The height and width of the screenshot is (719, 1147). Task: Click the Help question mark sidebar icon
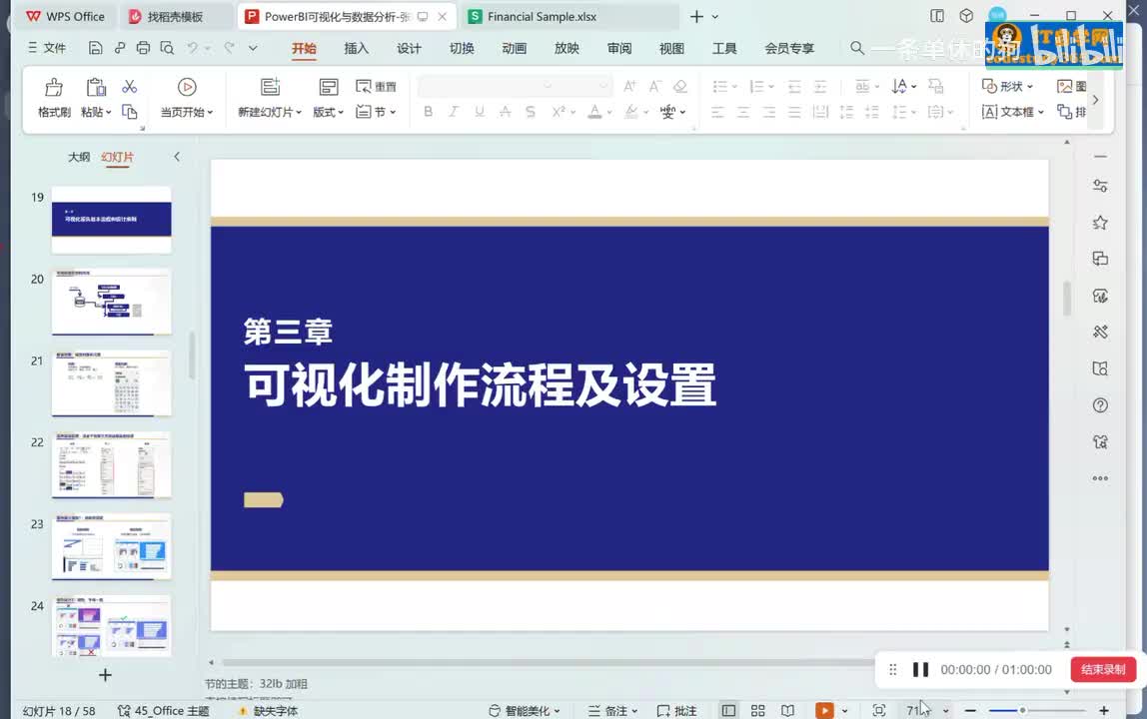tap(1100, 405)
